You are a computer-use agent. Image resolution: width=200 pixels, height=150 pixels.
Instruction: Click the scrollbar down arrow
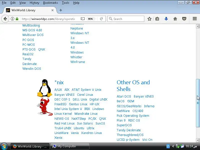(198, 140)
